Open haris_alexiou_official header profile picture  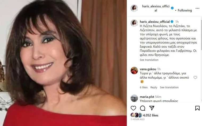tap(134, 8)
